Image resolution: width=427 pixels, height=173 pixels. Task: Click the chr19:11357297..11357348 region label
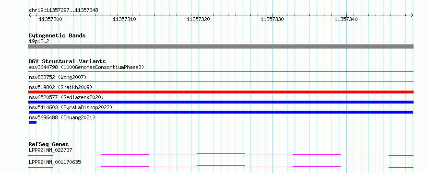click(63, 11)
